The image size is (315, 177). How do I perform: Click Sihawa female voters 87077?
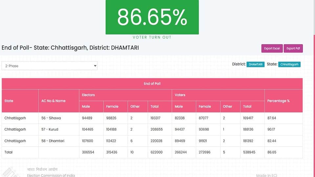click(203, 118)
